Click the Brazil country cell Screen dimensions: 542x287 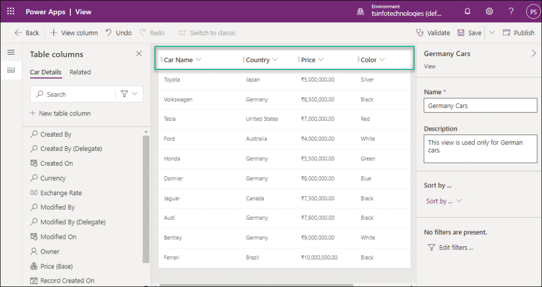pyautogui.click(x=252, y=257)
